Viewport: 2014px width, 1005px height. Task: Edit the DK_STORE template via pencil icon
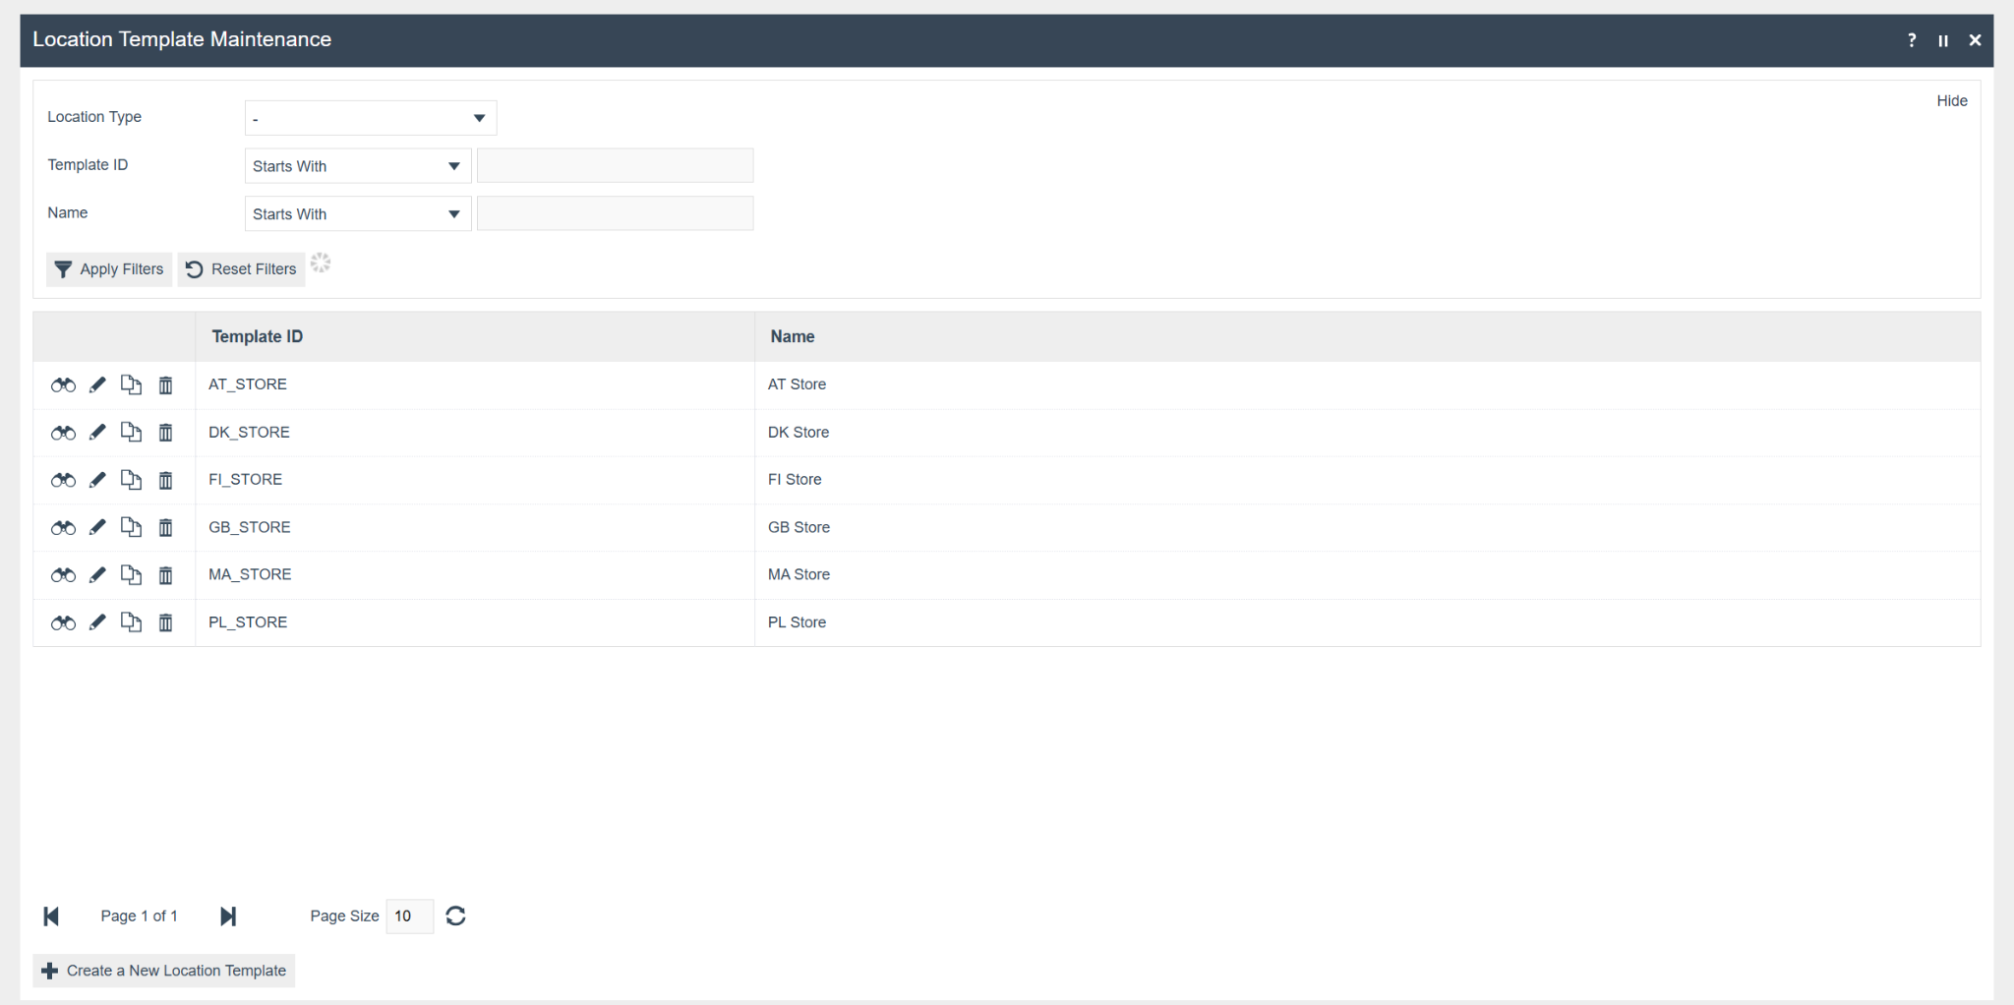point(97,433)
